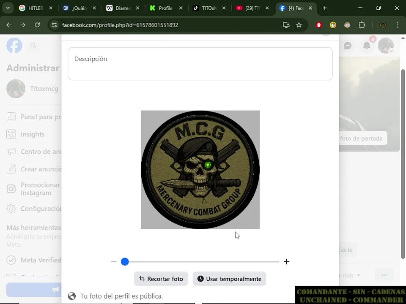Click the globe public visibility icon
This screenshot has width=406, height=304.
coord(72,296)
